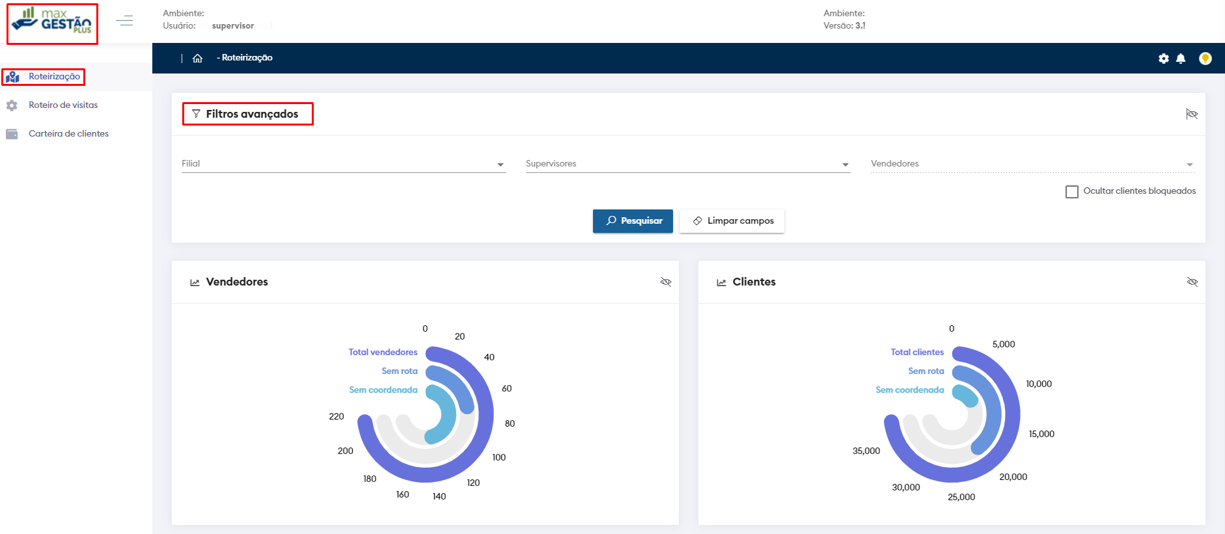
Task: Open notifications bell icon
Action: click(x=1181, y=59)
